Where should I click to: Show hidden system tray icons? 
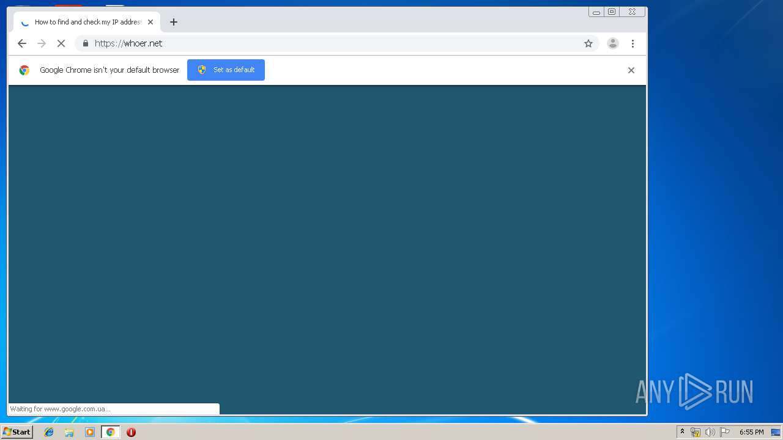tap(682, 432)
